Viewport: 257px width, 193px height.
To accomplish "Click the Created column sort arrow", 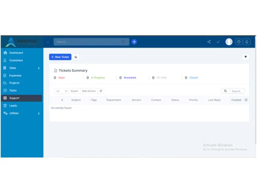I will click(246, 100).
